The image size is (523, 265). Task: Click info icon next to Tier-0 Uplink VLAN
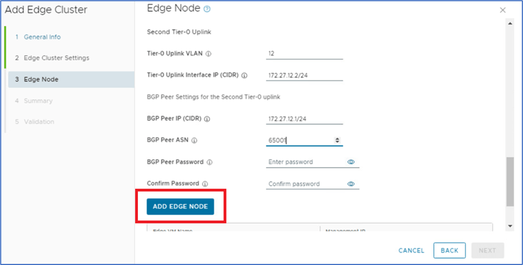point(209,54)
